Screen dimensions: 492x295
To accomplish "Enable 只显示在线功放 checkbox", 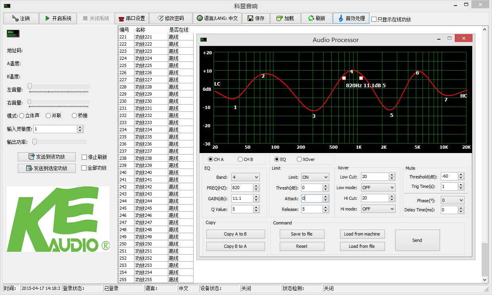I will [374, 19].
